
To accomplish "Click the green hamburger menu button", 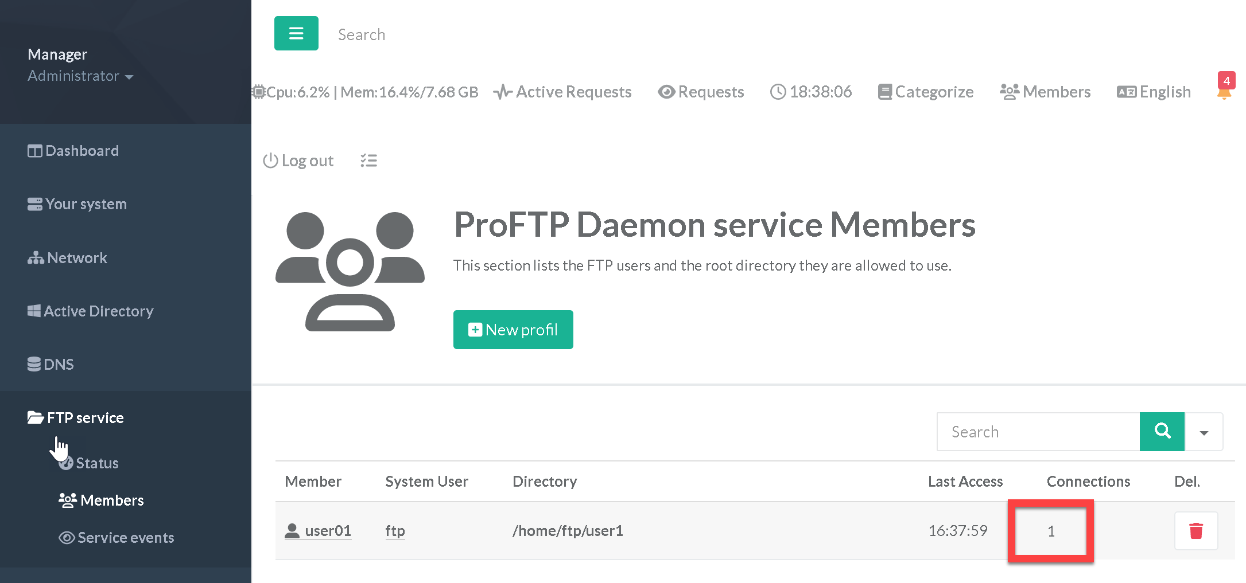I will pos(296,33).
